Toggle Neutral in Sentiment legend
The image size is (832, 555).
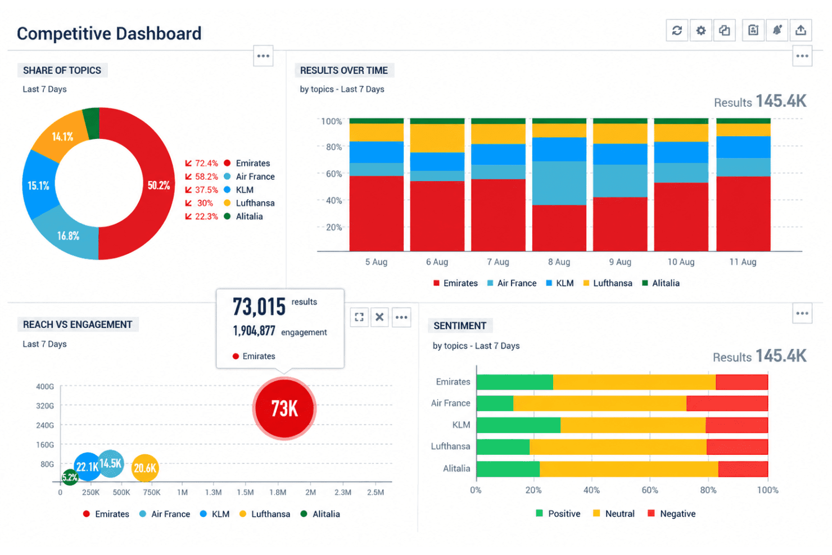[x=614, y=513]
